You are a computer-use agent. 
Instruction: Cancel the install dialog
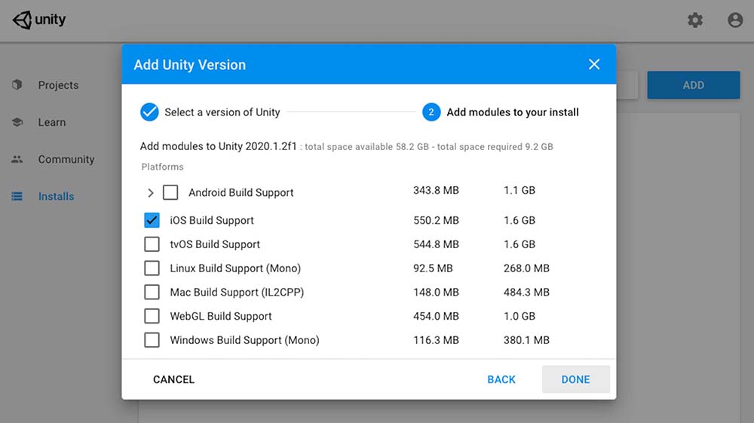coord(173,379)
